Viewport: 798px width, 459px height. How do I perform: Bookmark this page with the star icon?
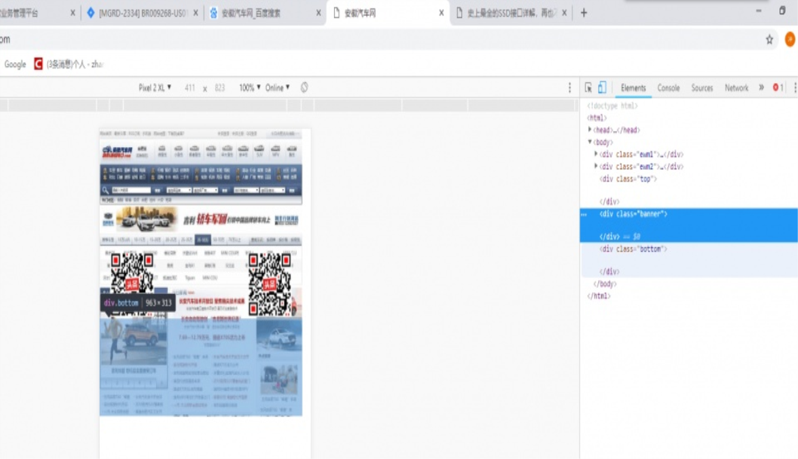[769, 39]
